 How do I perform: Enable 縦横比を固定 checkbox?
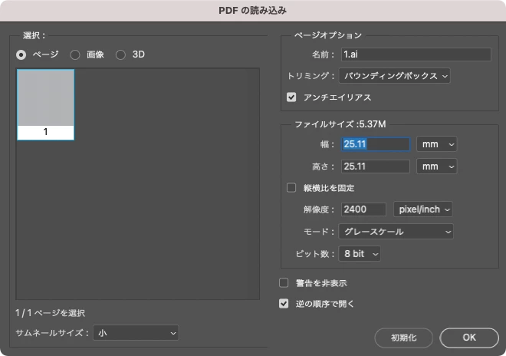coord(291,188)
